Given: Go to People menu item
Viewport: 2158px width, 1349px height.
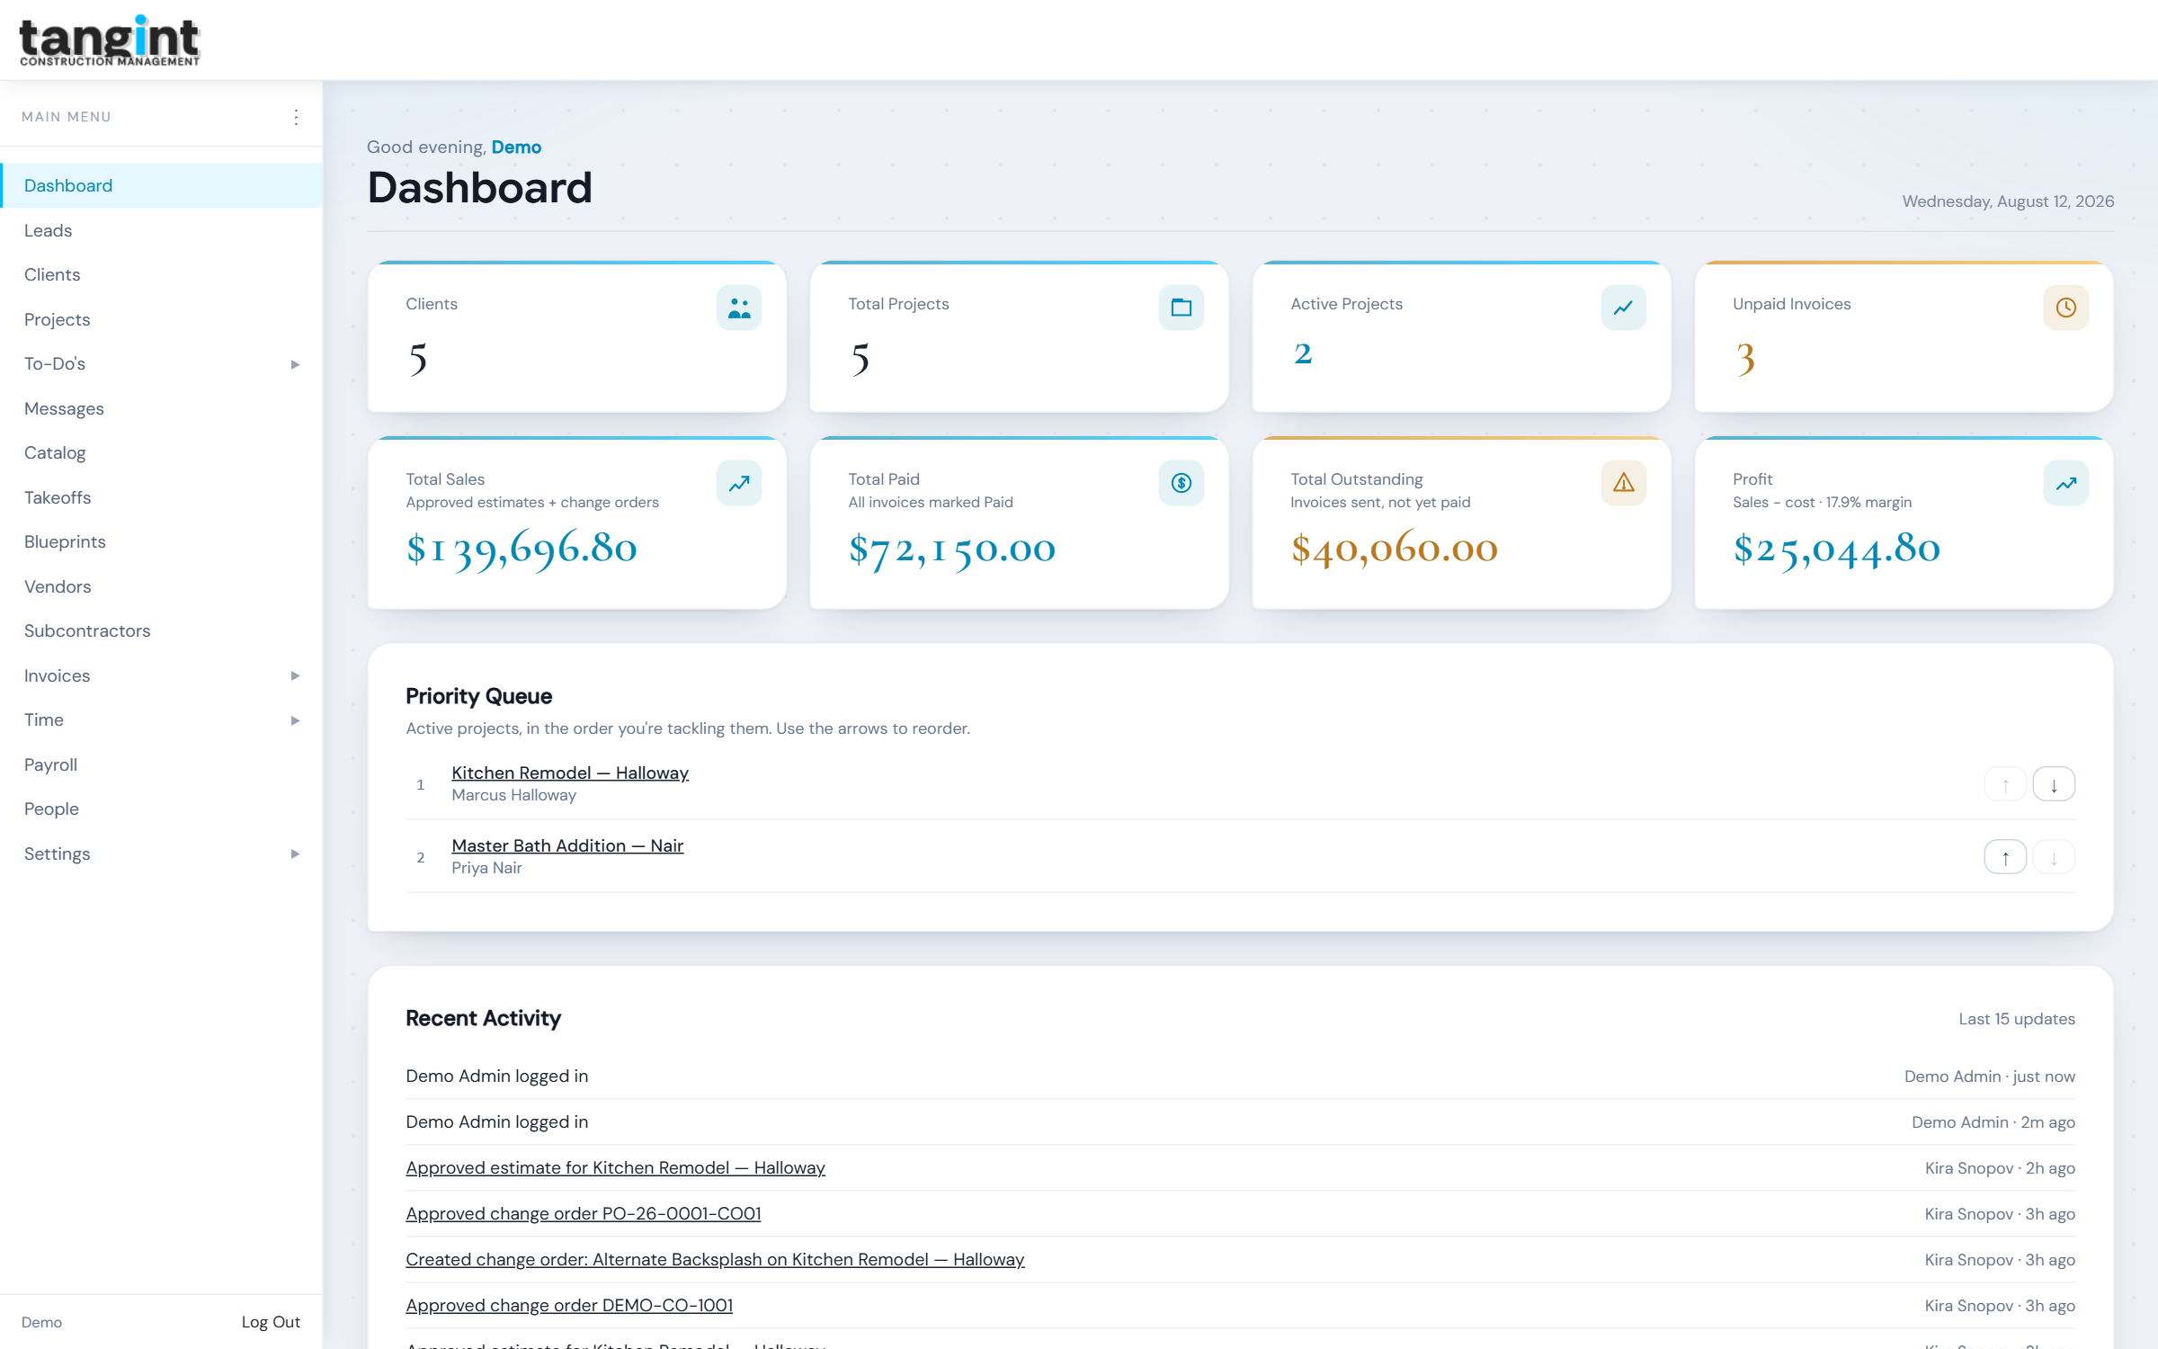Looking at the screenshot, I should pyautogui.click(x=162, y=809).
